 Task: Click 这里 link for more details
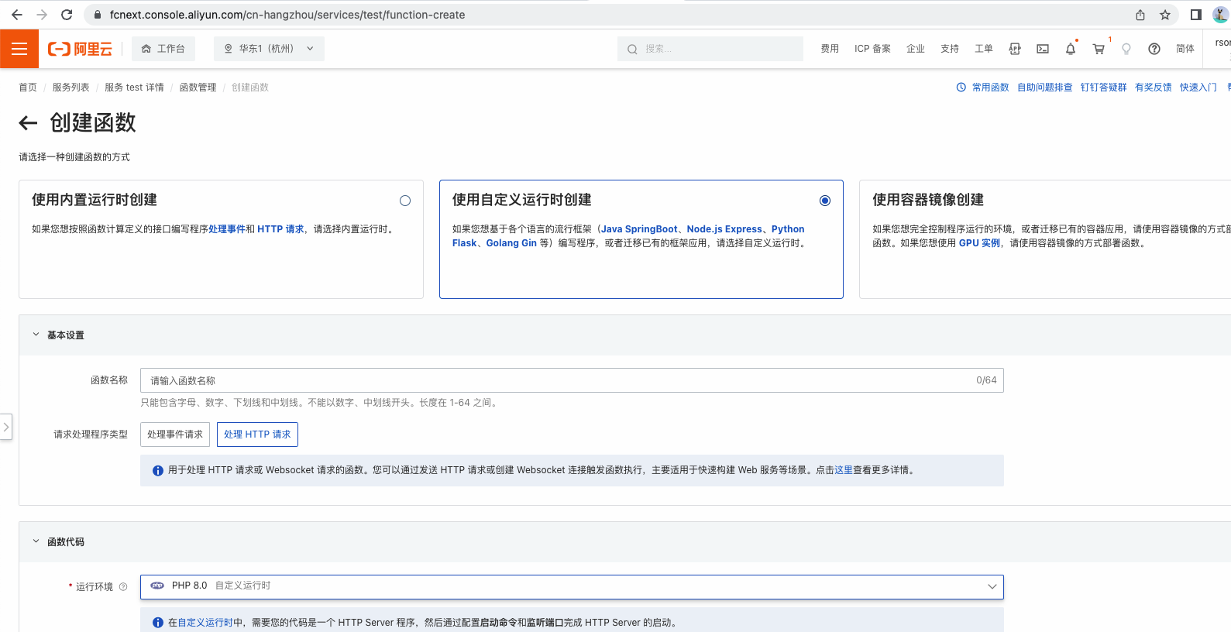(843, 470)
